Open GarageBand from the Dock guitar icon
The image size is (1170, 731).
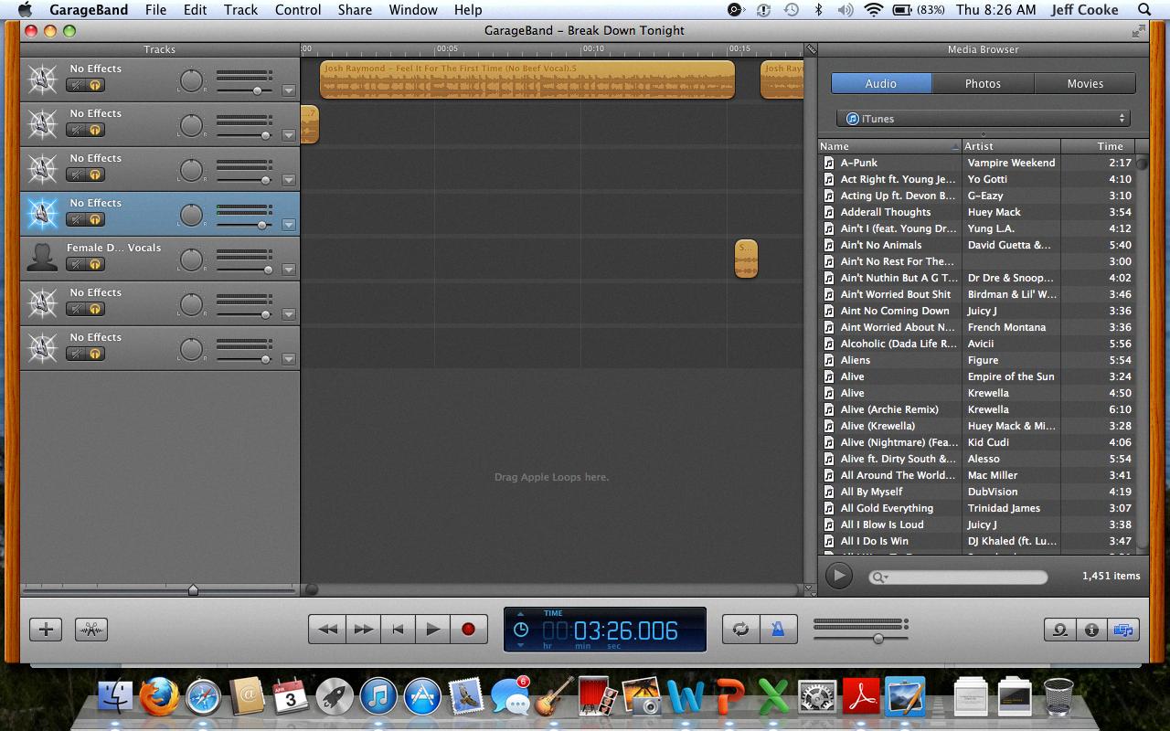553,697
